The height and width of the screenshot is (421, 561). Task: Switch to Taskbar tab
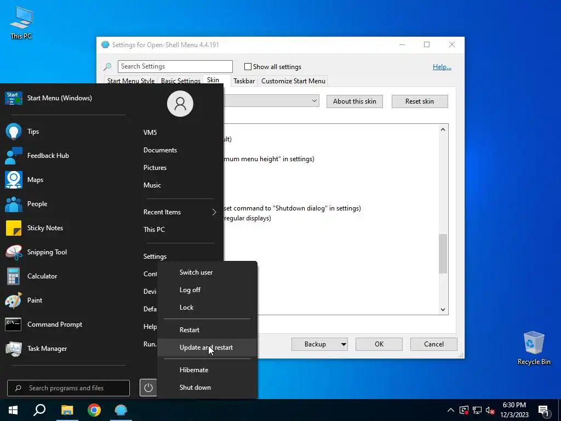(244, 81)
